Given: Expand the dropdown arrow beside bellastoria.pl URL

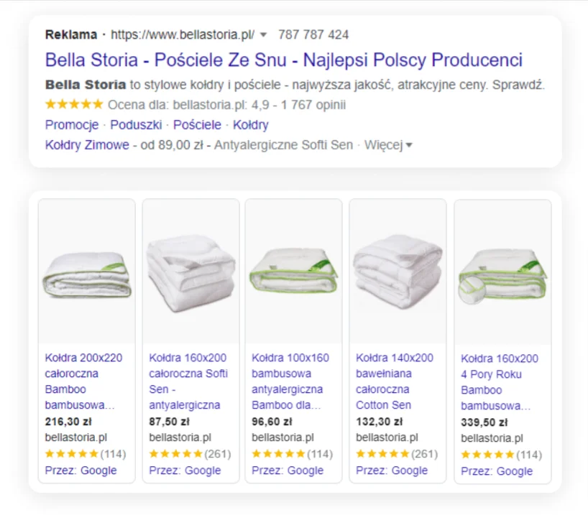Looking at the screenshot, I should (x=263, y=34).
